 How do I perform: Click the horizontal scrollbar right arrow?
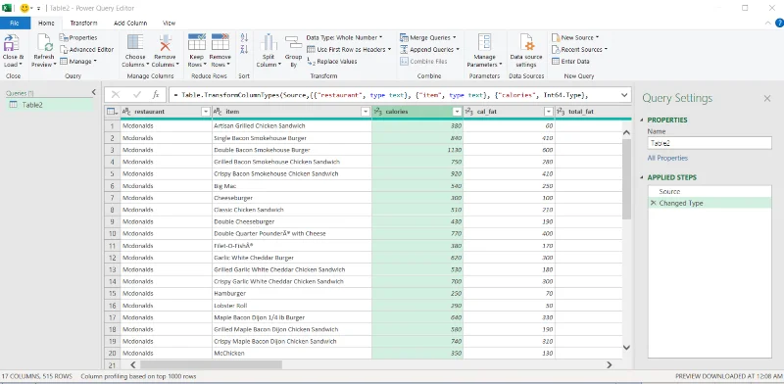pyautogui.click(x=609, y=365)
